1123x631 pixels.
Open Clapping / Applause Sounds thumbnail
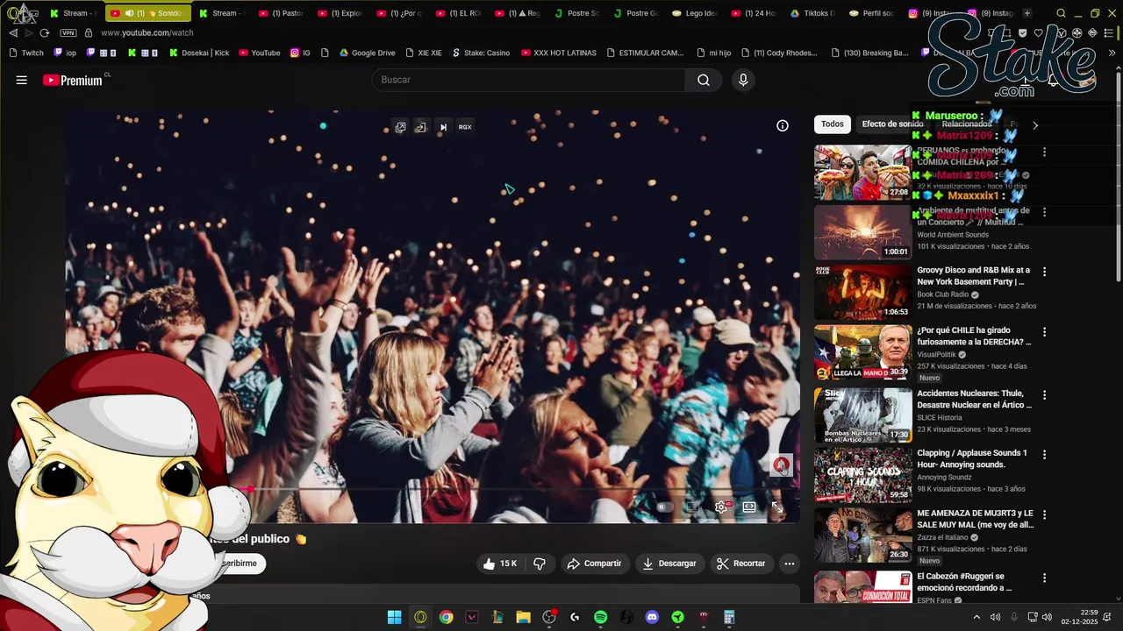[863, 475]
